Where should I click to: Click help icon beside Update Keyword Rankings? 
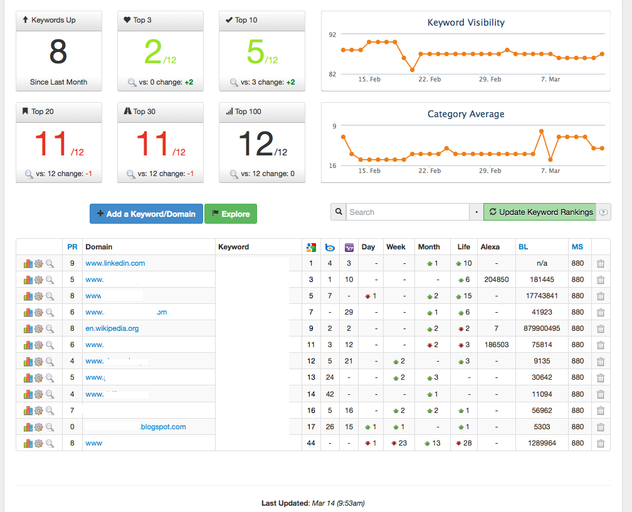click(603, 212)
